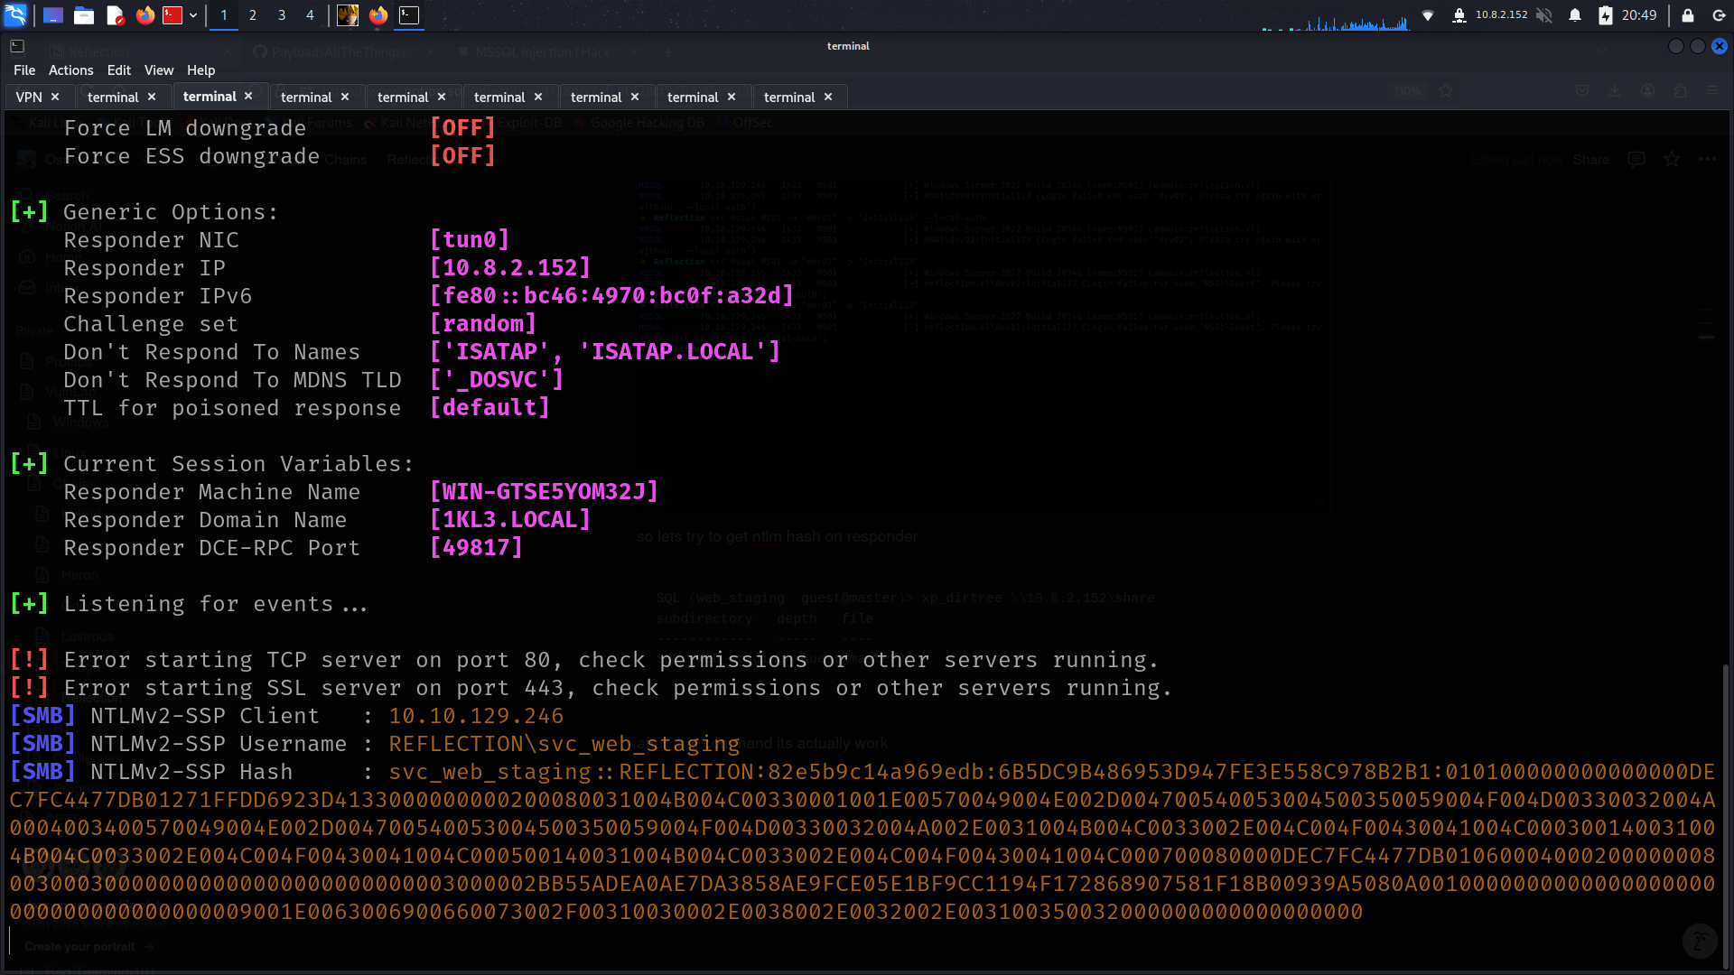
Task: Open the Help menu
Action: (201, 70)
